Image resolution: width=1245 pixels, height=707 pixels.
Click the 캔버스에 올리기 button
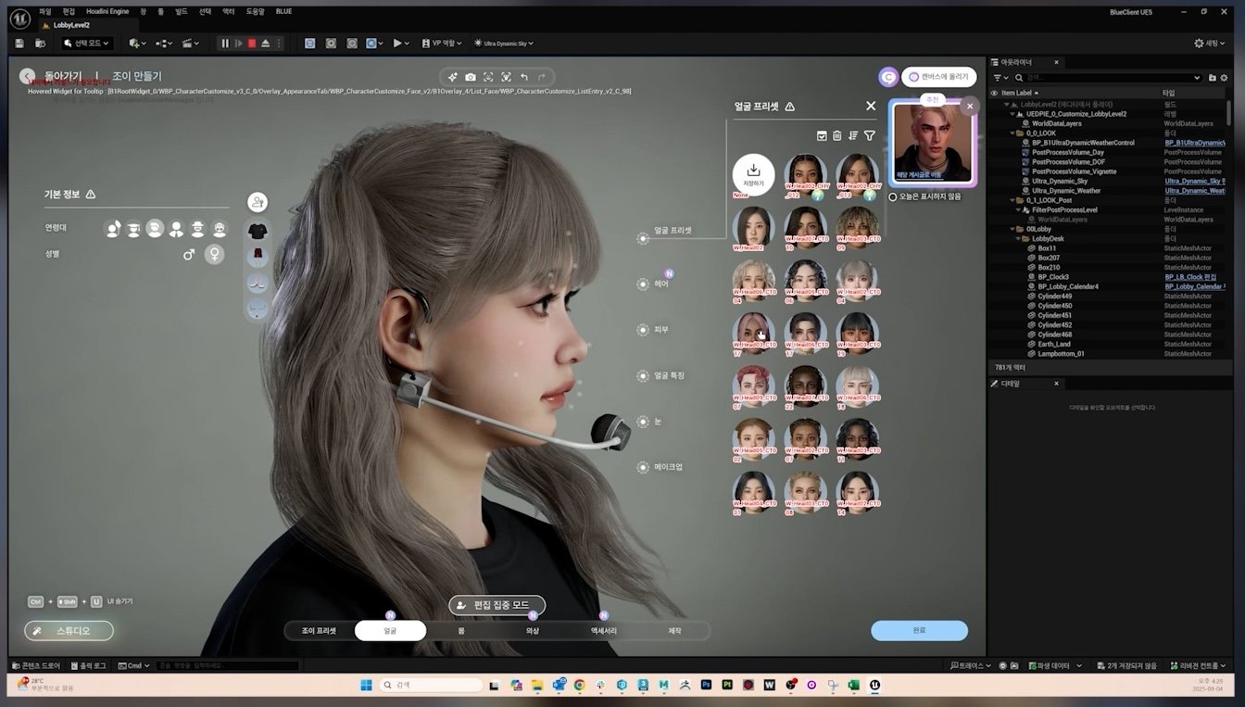pyautogui.click(x=938, y=77)
